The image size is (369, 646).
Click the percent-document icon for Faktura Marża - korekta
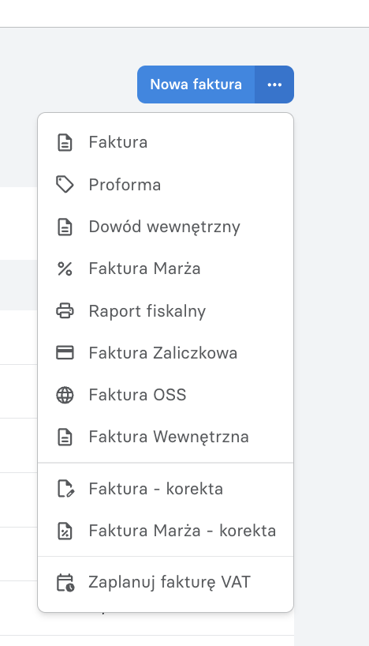pos(65,531)
